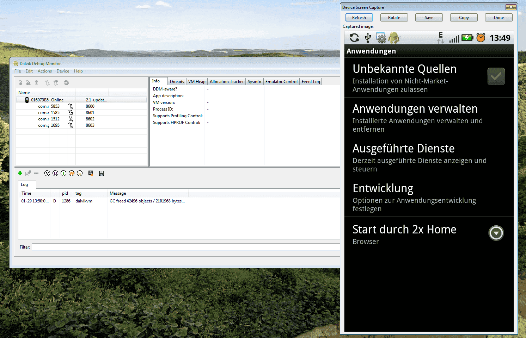Click the USB icon in the captured phone status bar
Viewport: 526px width, 338px height.
[368, 38]
